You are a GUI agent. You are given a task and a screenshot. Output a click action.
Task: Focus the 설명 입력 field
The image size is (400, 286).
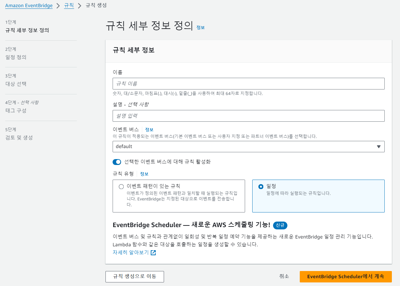coord(248,116)
